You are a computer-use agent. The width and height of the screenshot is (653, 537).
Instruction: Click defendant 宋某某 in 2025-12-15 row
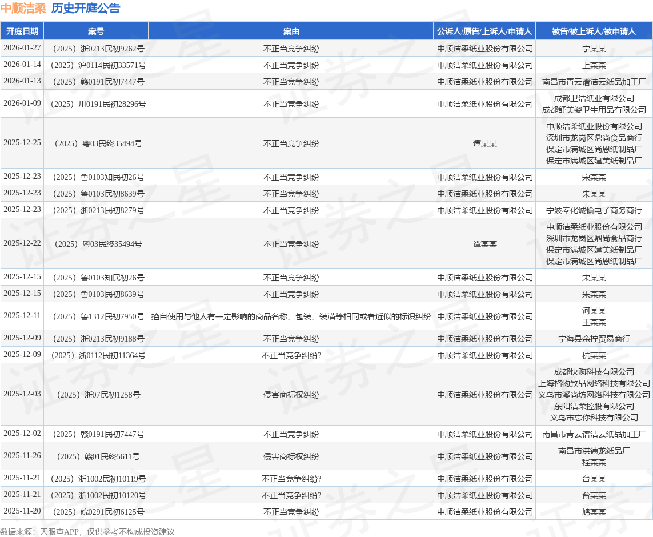click(594, 278)
